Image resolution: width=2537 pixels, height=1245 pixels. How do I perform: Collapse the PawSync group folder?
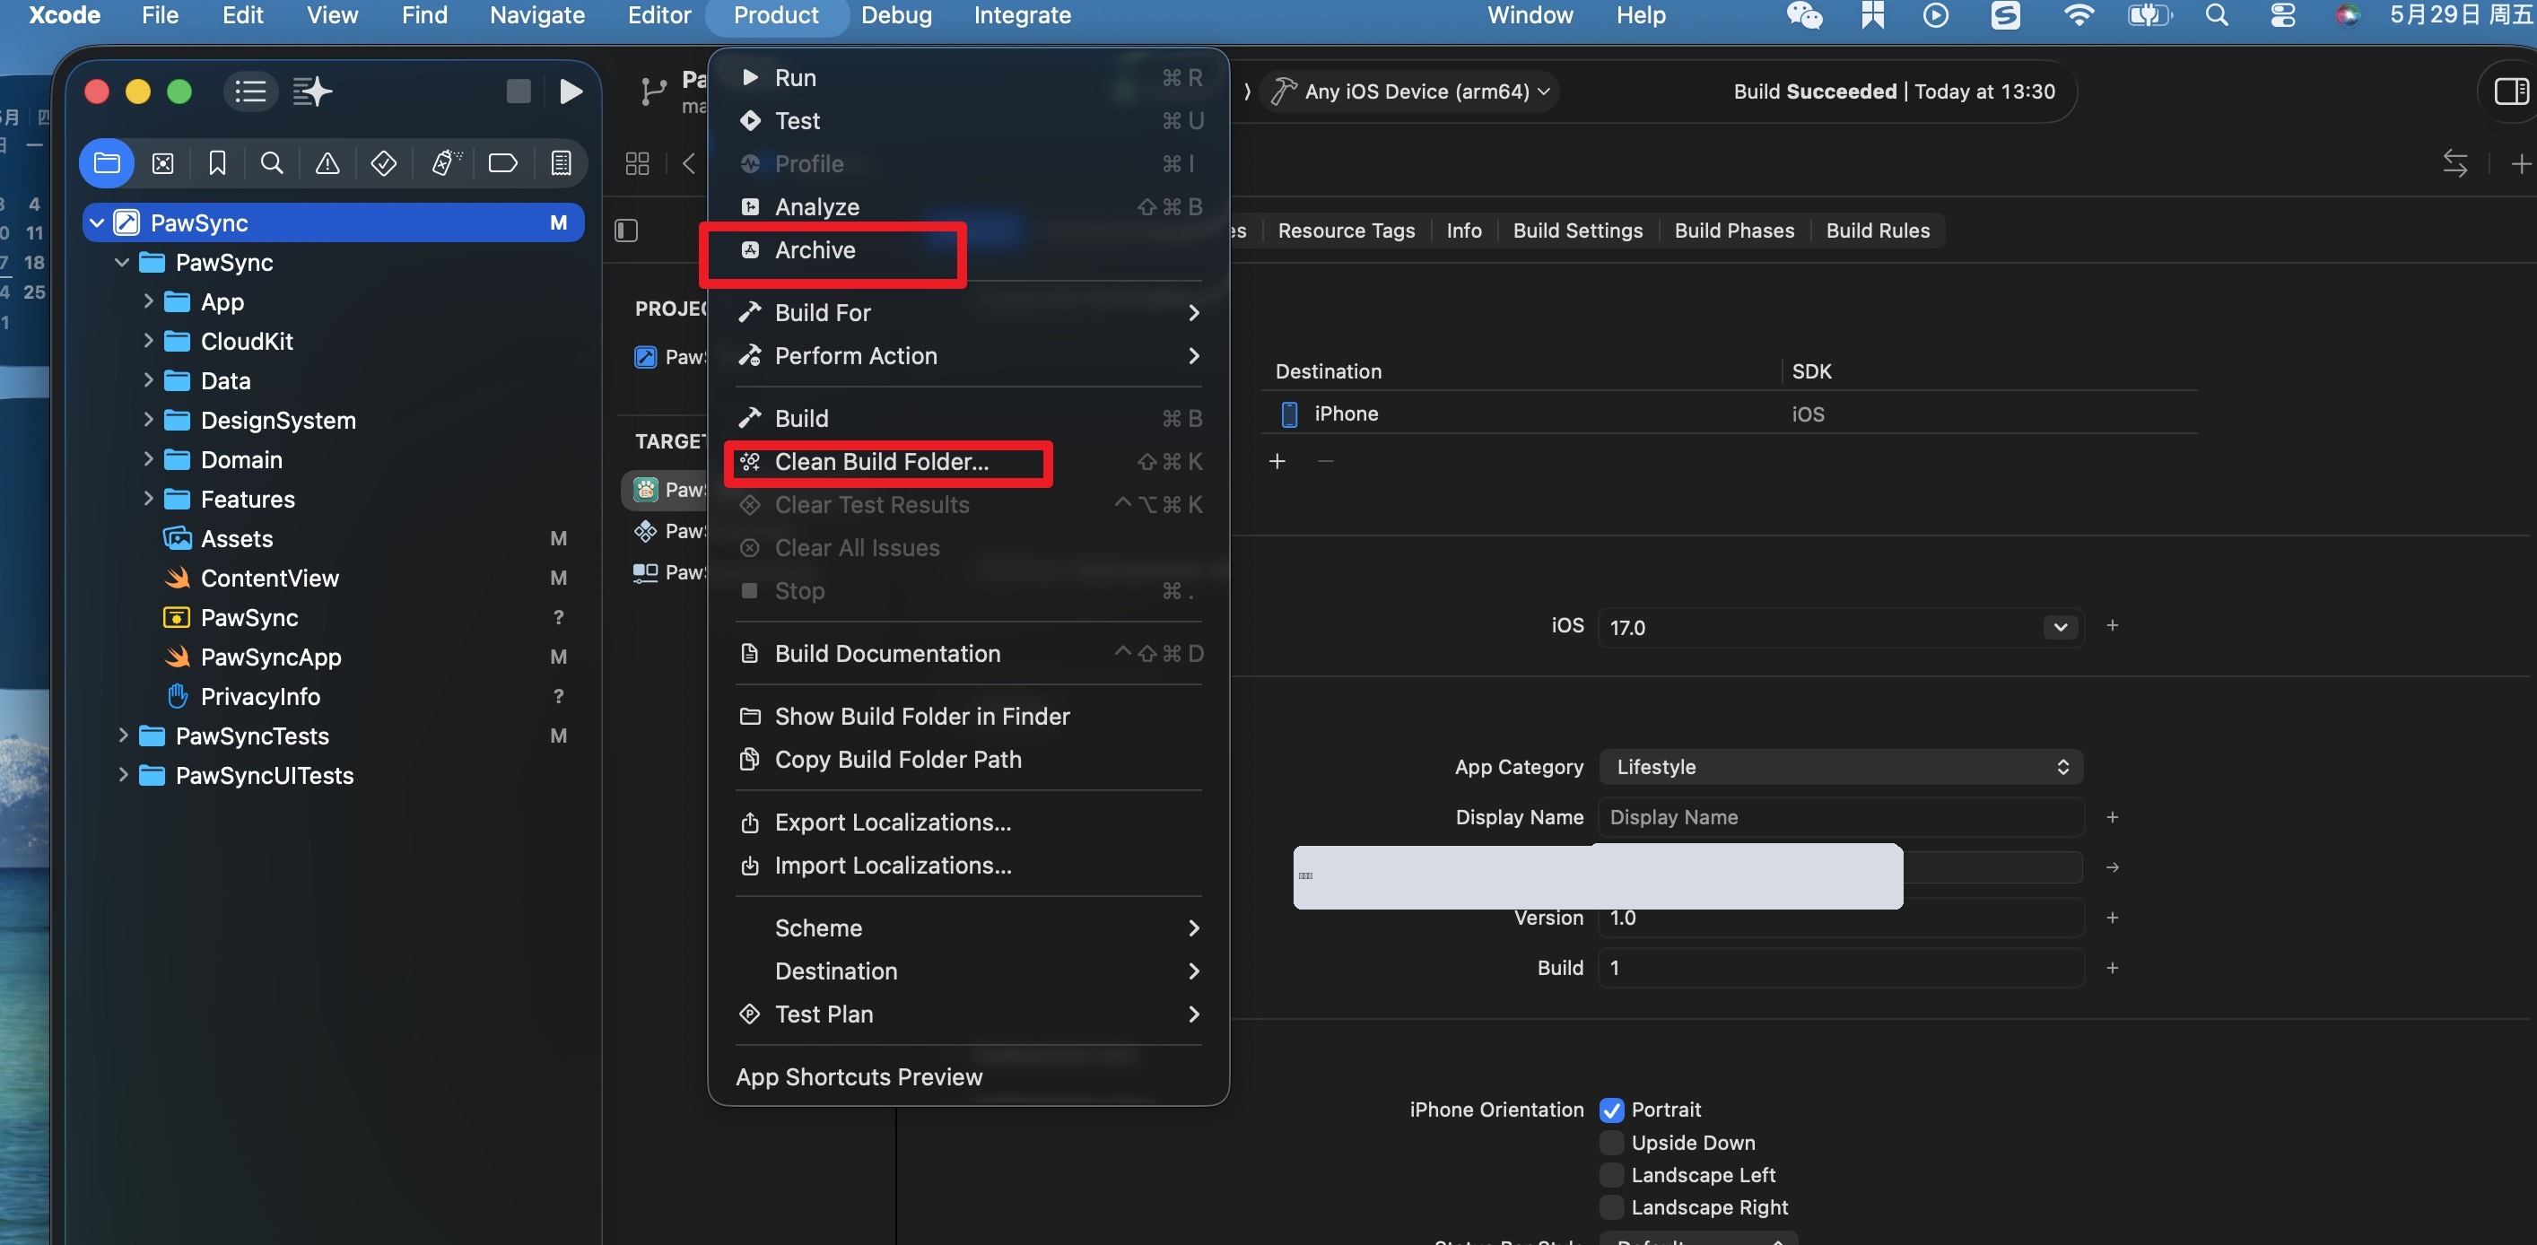[x=122, y=262]
